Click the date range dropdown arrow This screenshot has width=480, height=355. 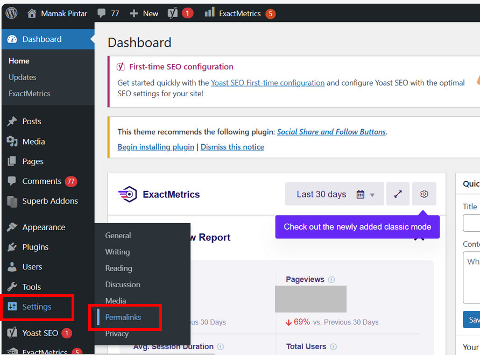(372, 195)
